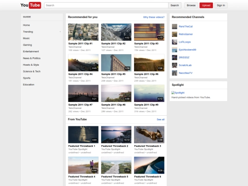Open Sample 2011 Clip #1 title

[80, 44]
